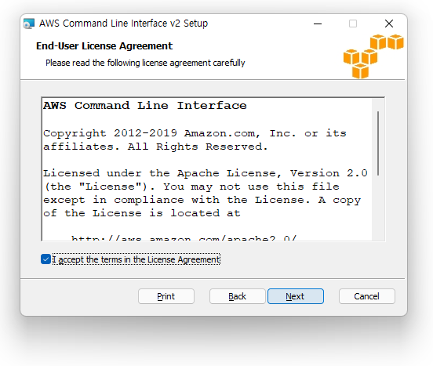Cancel the AWS CLI setup

[367, 296]
